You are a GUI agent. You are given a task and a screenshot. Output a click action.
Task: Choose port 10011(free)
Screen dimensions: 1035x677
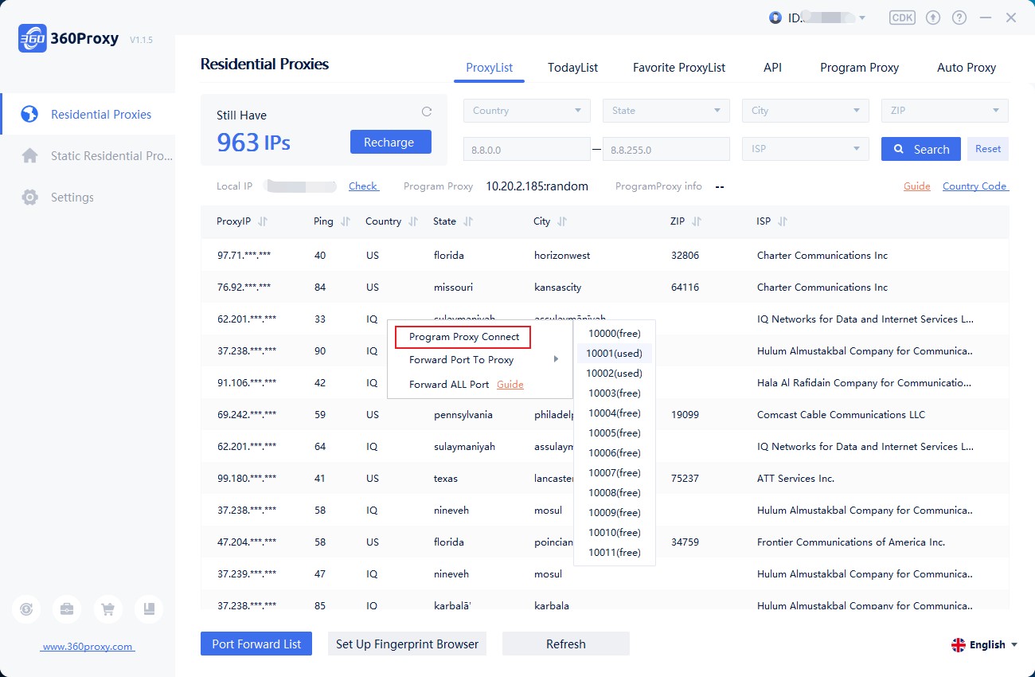coord(615,552)
